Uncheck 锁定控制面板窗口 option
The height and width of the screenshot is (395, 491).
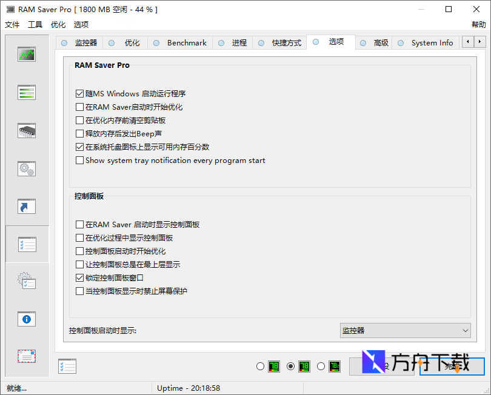(x=79, y=277)
